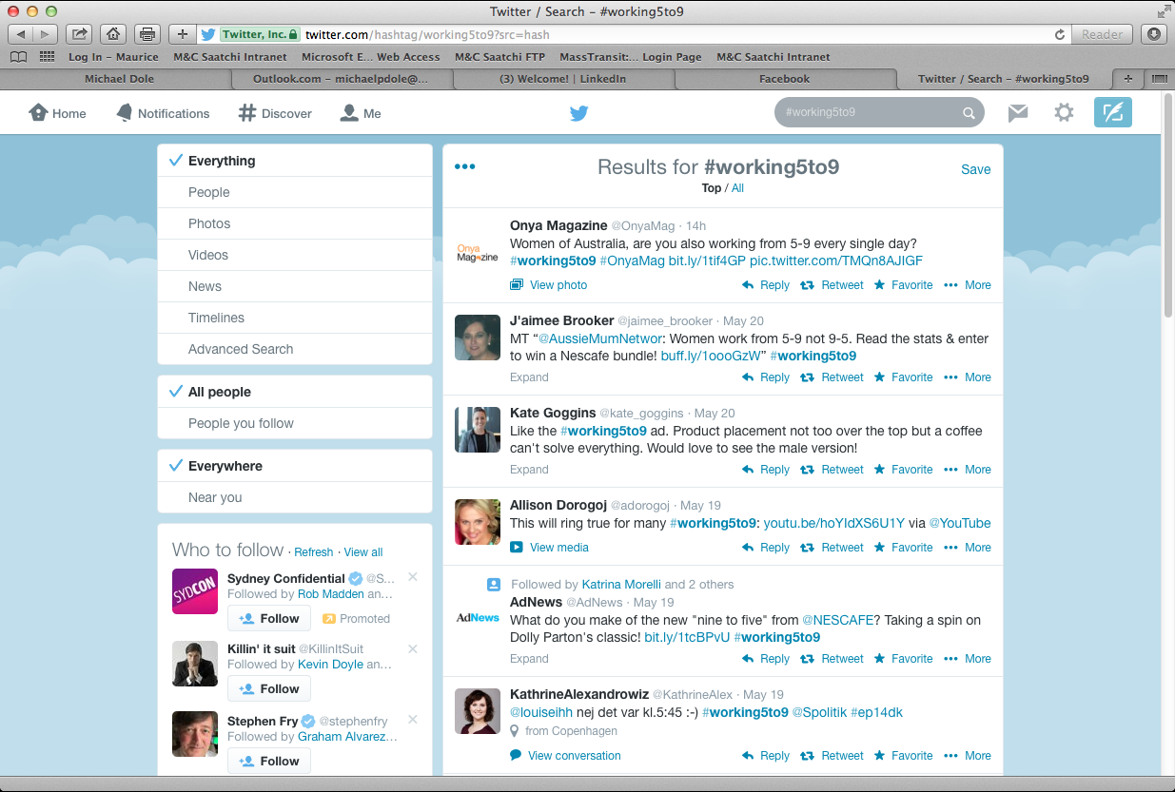The width and height of the screenshot is (1175, 792).
Task: Follow Sydney Confidential
Action: [269, 618]
